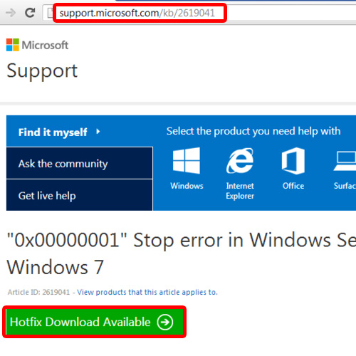Click the Microsoft four-color logo

pos(13,45)
